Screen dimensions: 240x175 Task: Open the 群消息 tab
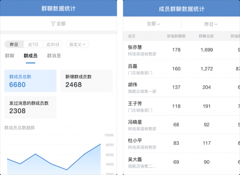[54, 56]
